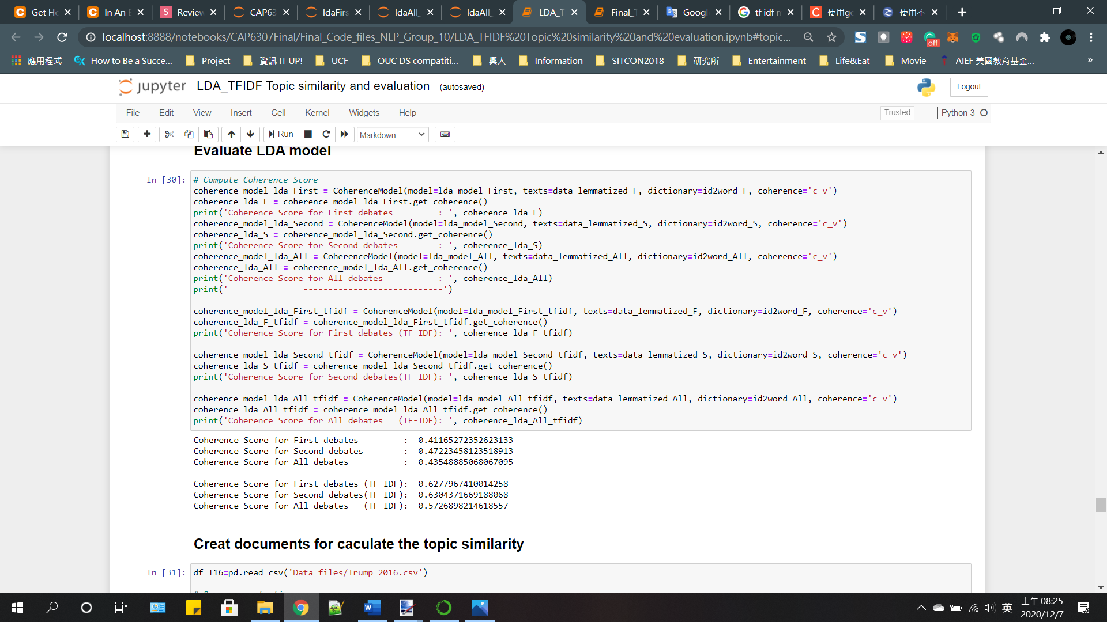Open the command palette keyboard icon
This screenshot has width=1107, height=622.
(x=445, y=134)
